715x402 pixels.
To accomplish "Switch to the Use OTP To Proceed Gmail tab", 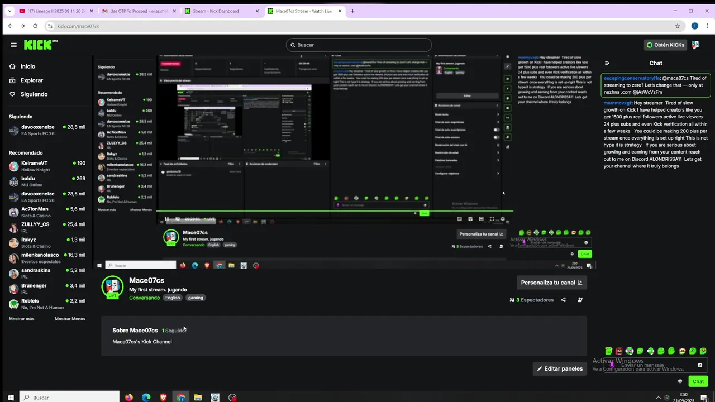I will [x=138, y=11].
